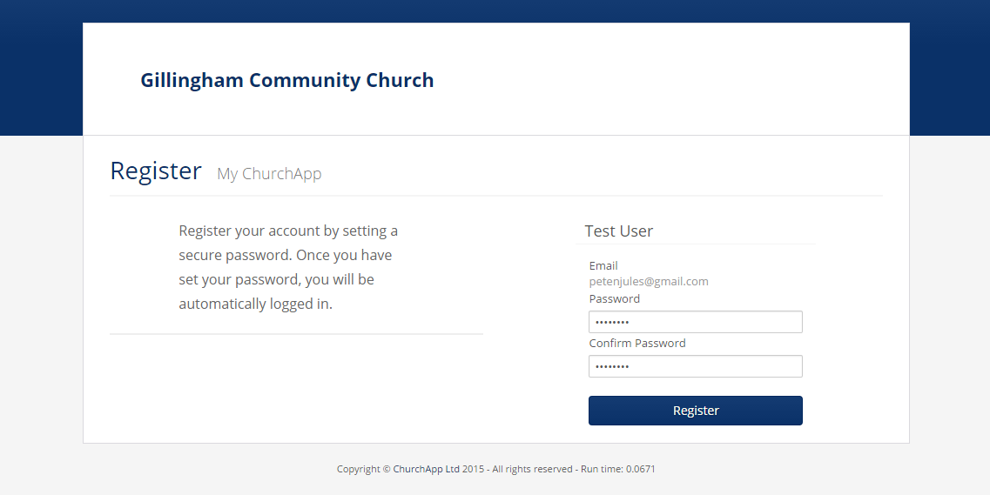Click the registration instructions paragraph
This screenshot has height=495, width=990.
(x=288, y=267)
